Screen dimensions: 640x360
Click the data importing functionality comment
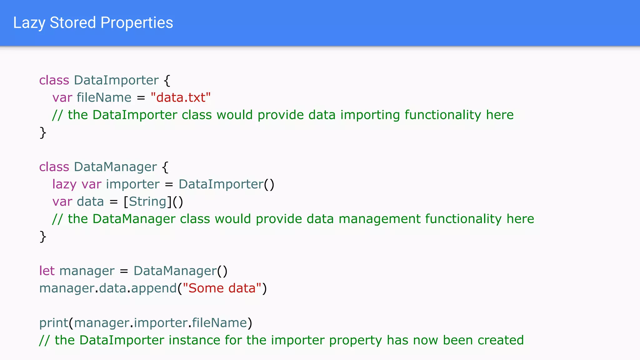click(282, 115)
